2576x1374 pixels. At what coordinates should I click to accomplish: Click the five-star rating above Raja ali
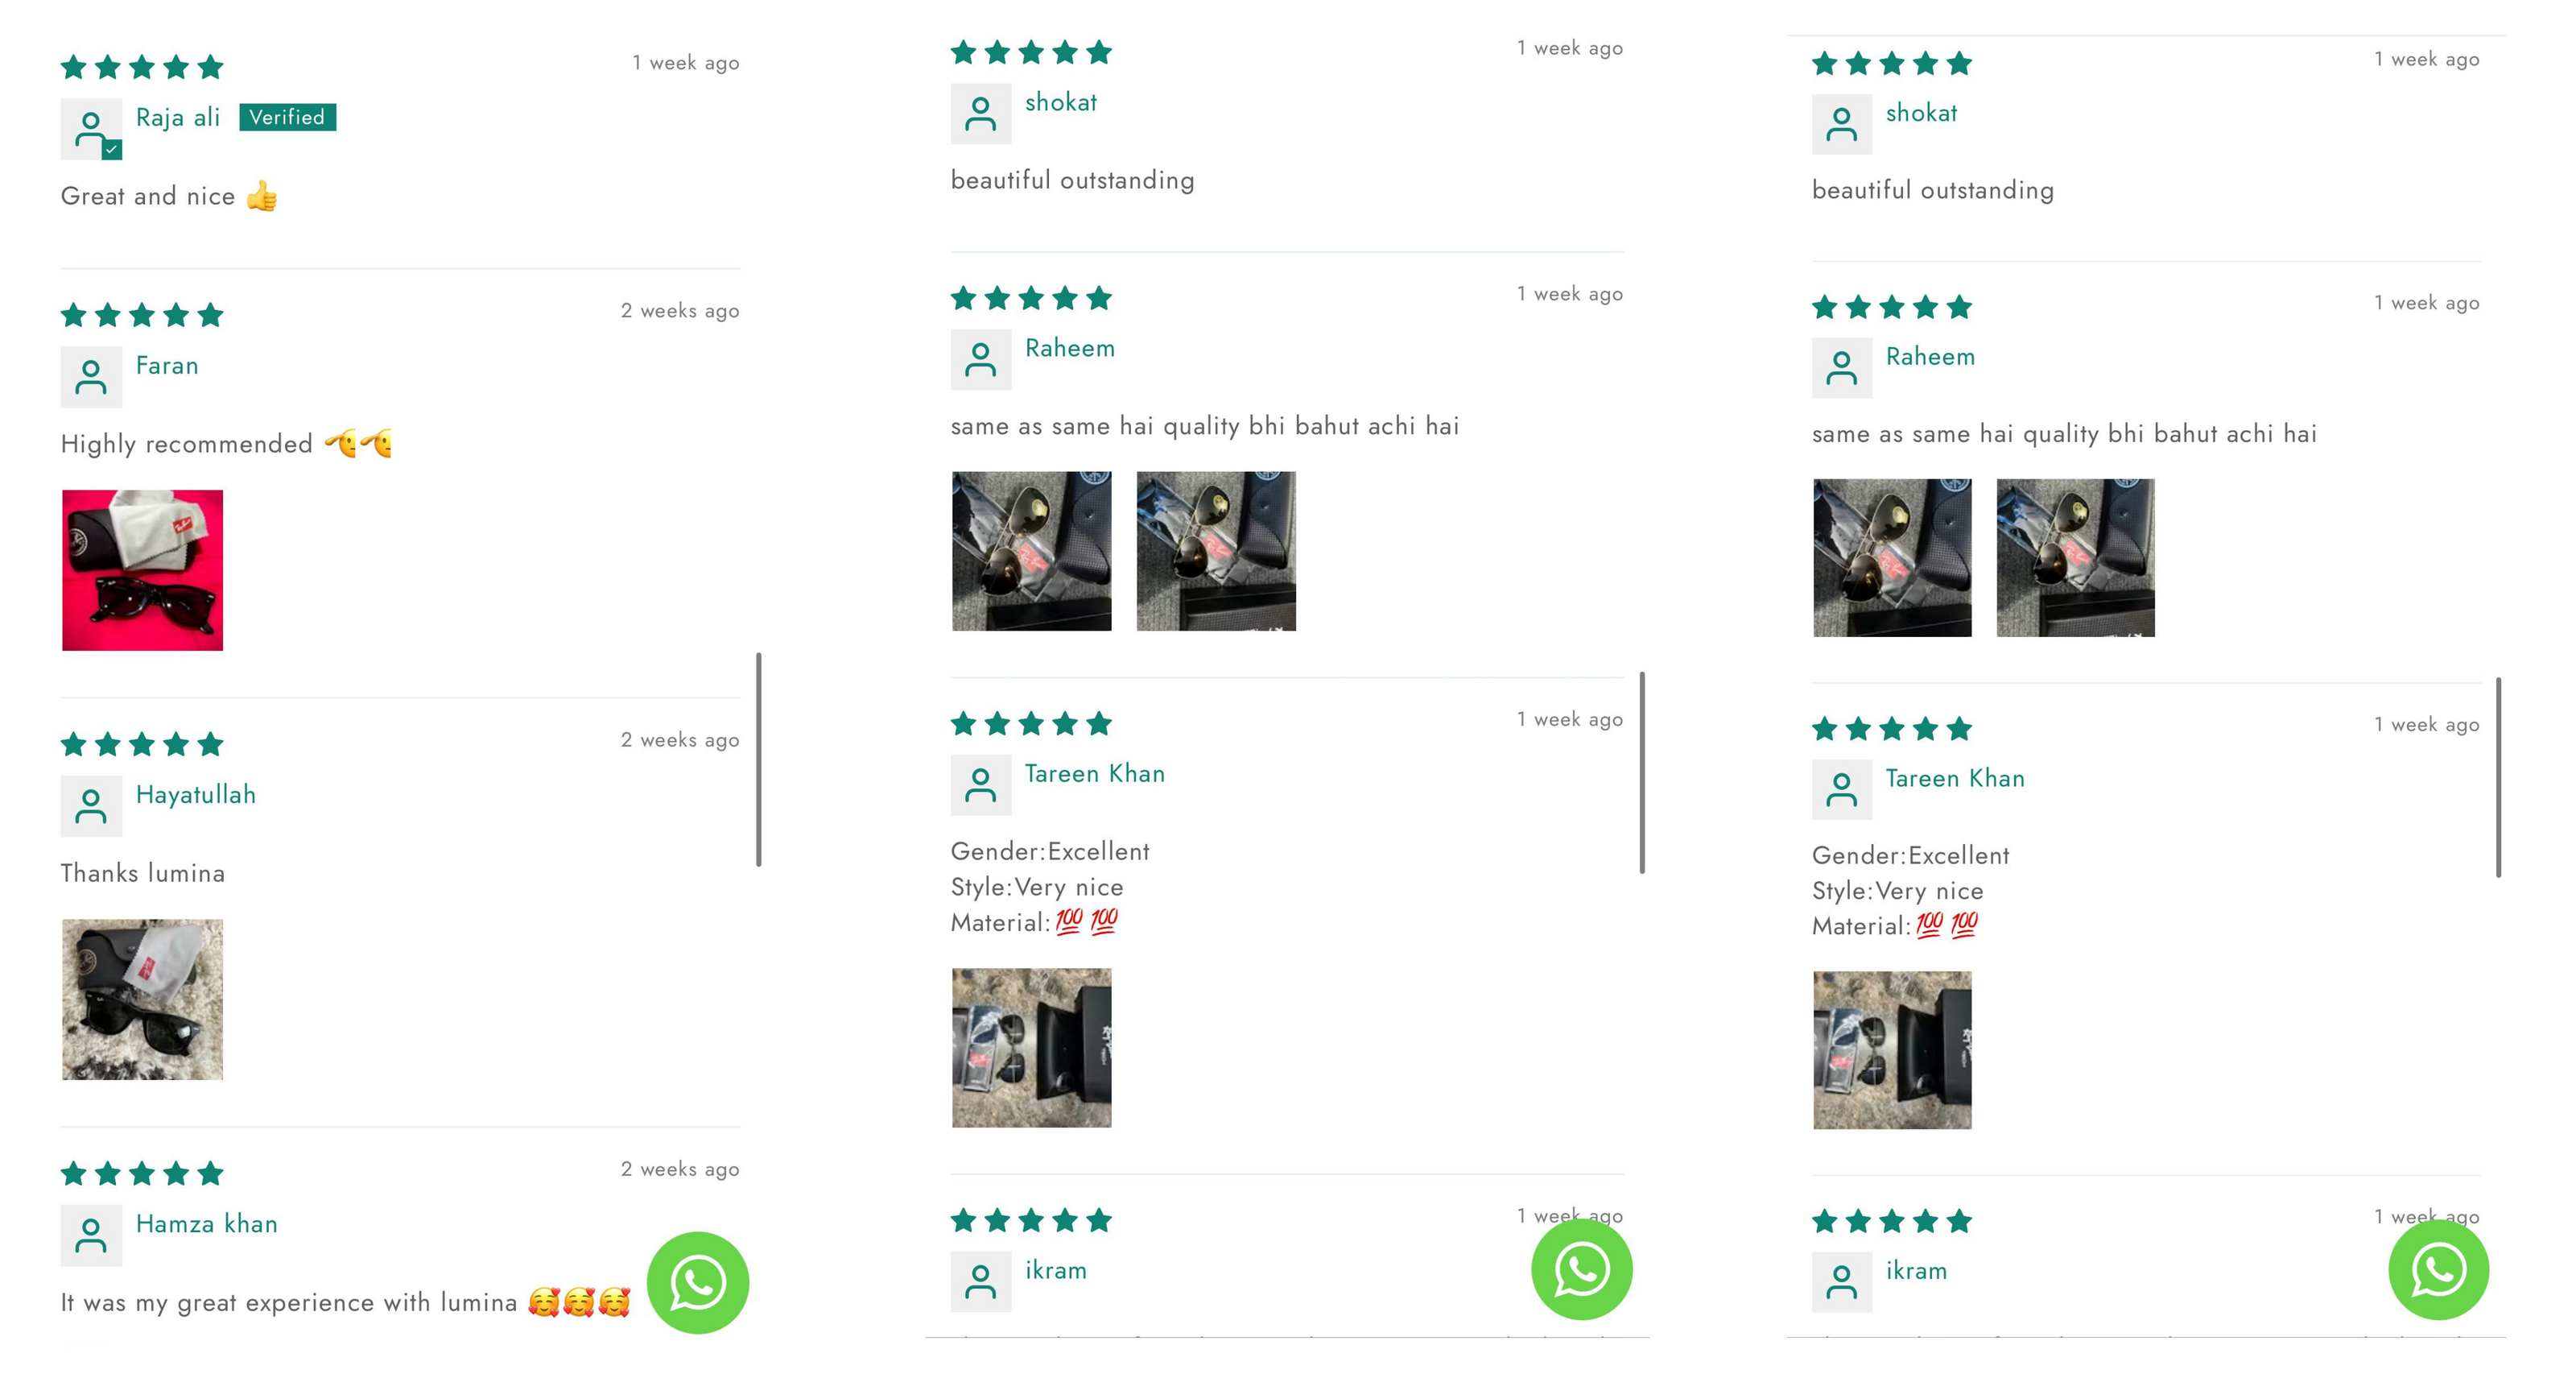(142, 67)
